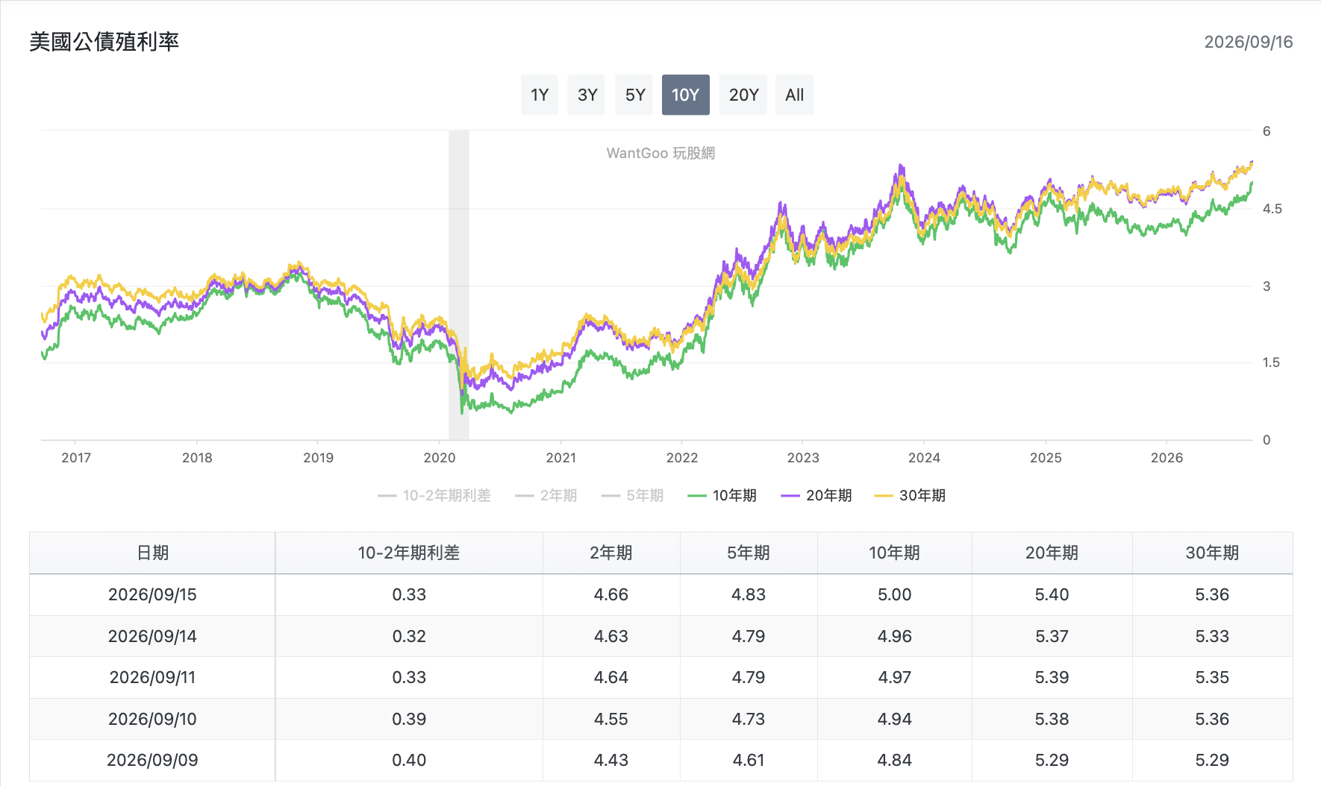Click the 4.73 five-year yield value

(749, 719)
